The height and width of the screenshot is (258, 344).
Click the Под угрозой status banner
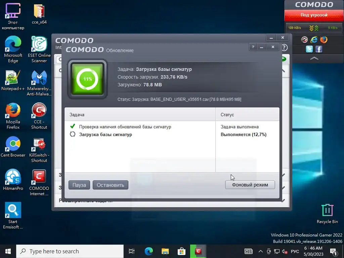[314, 15]
